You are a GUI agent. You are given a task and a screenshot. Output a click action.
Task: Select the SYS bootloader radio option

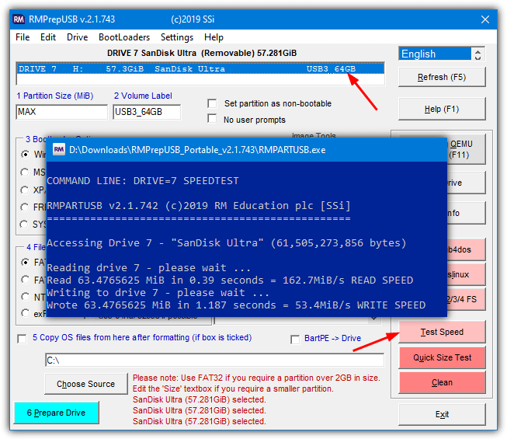(x=24, y=224)
